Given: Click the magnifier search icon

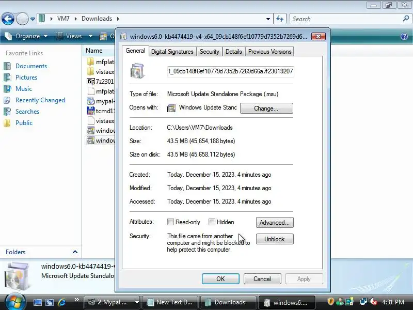Looking at the screenshot, I should point(406,19).
